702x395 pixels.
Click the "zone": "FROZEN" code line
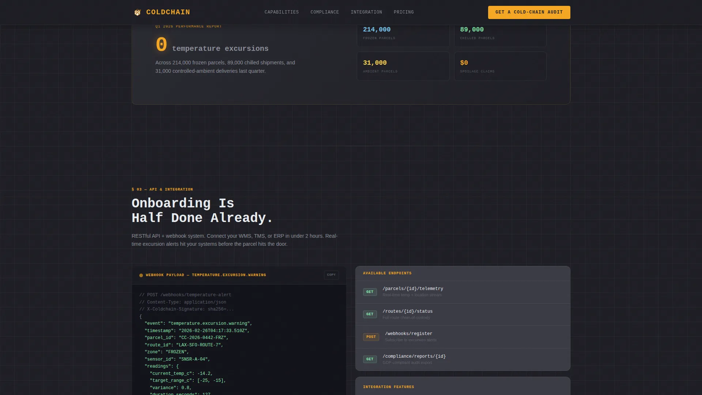coord(167,352)
